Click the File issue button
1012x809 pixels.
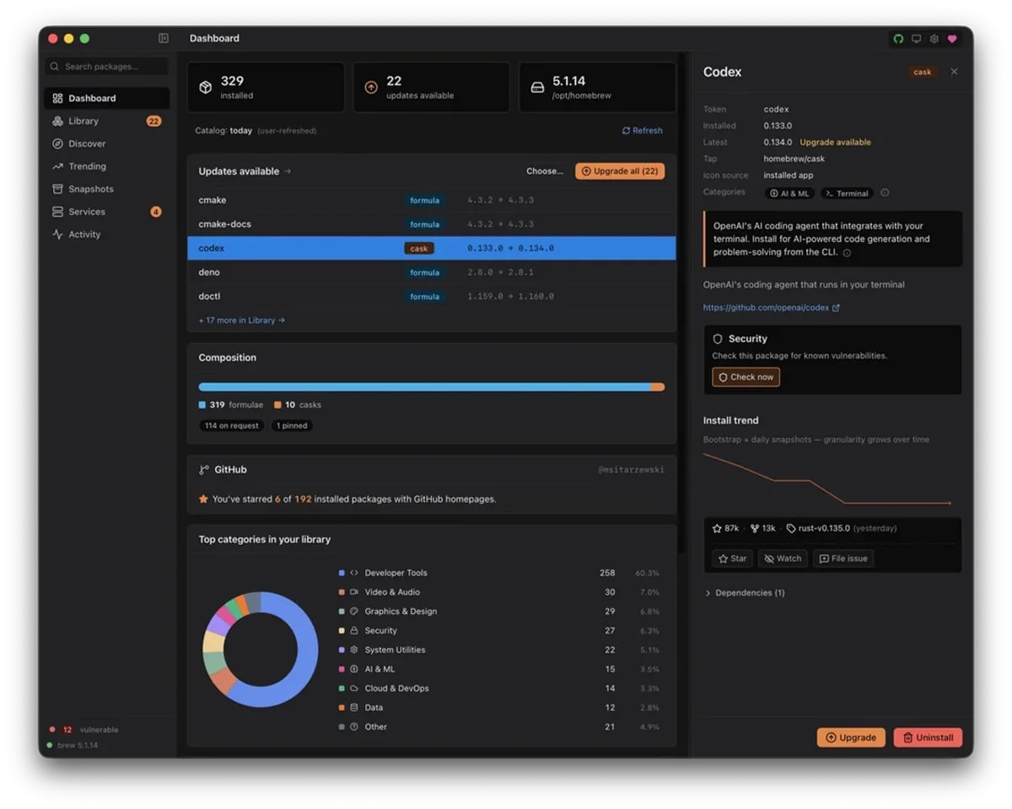coord(843,558)
